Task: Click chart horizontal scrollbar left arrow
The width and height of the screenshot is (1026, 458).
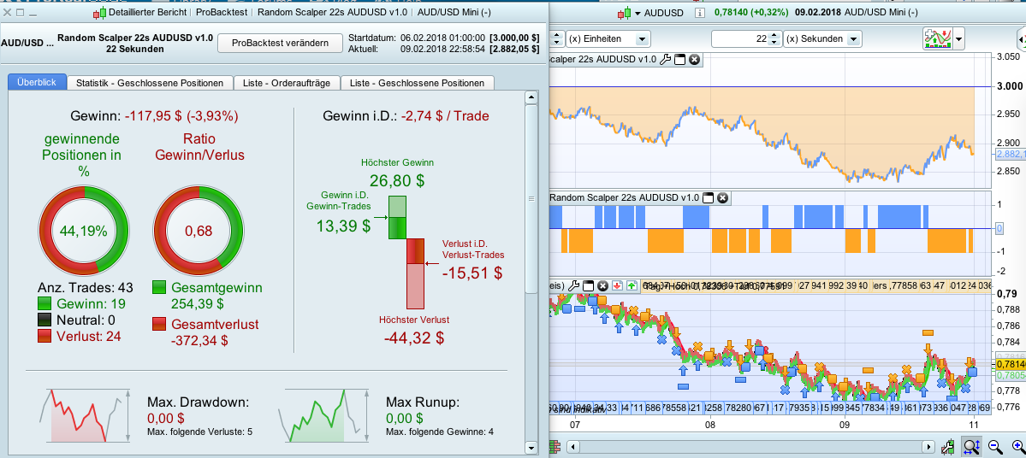Action: [x=573, y=448]
